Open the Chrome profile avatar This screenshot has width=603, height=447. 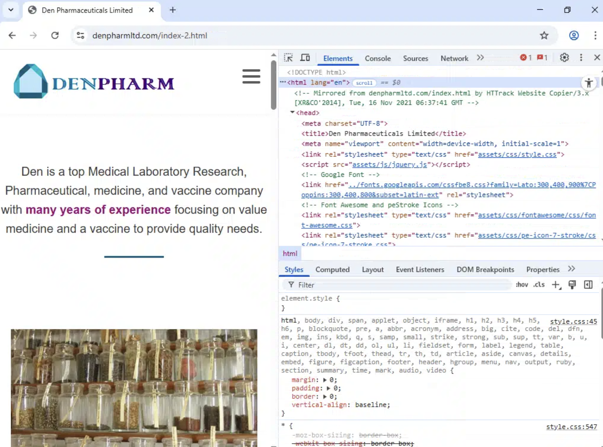(x=574, y=35)
